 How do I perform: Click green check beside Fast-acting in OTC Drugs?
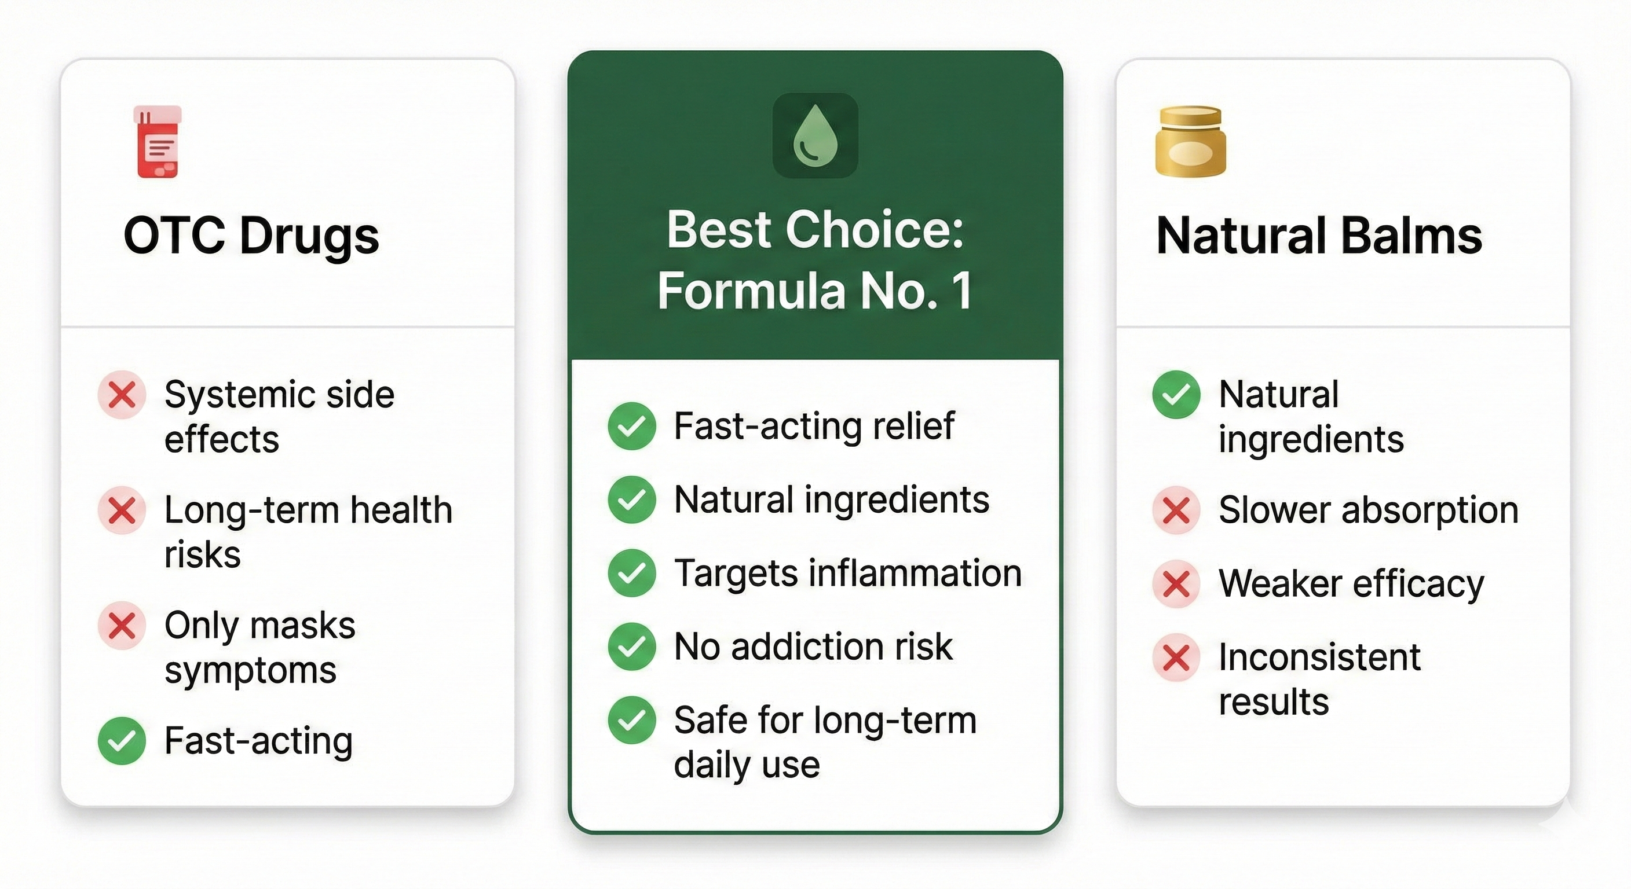pos(122,740)
